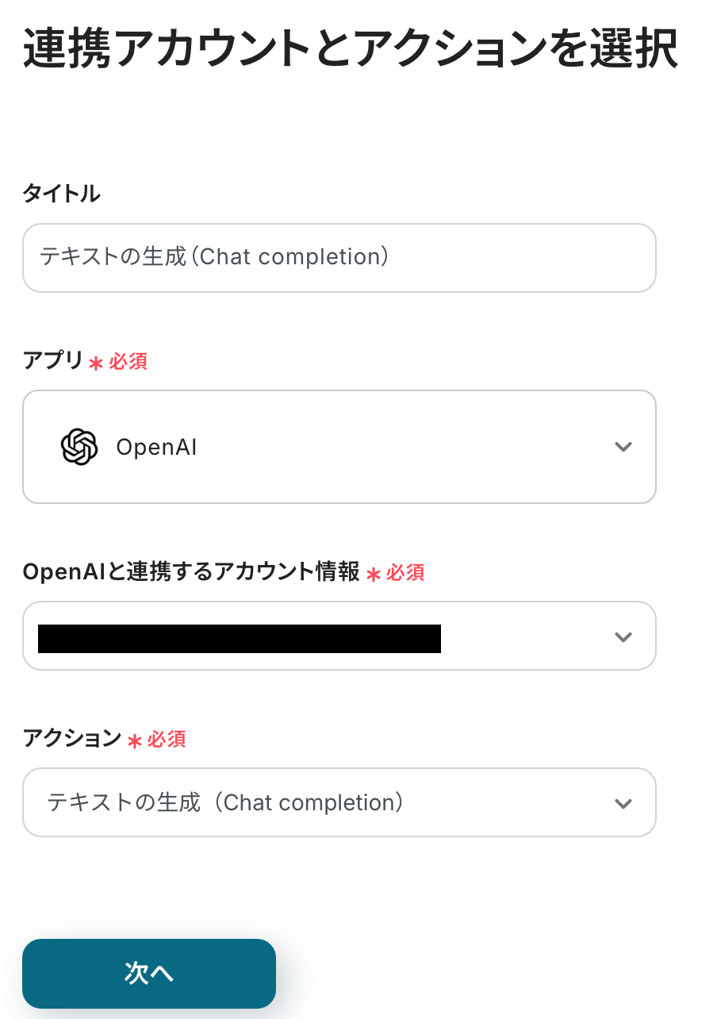Click the red asterisk beside アクション
Screen dimensions: 717x1019
(x=135, y=741)
